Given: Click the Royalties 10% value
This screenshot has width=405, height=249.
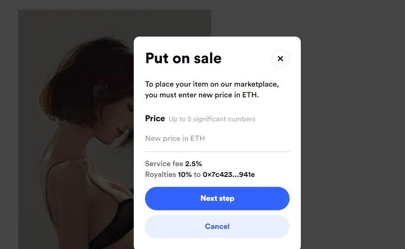Looking at the screenshot, I should [185, 175].
